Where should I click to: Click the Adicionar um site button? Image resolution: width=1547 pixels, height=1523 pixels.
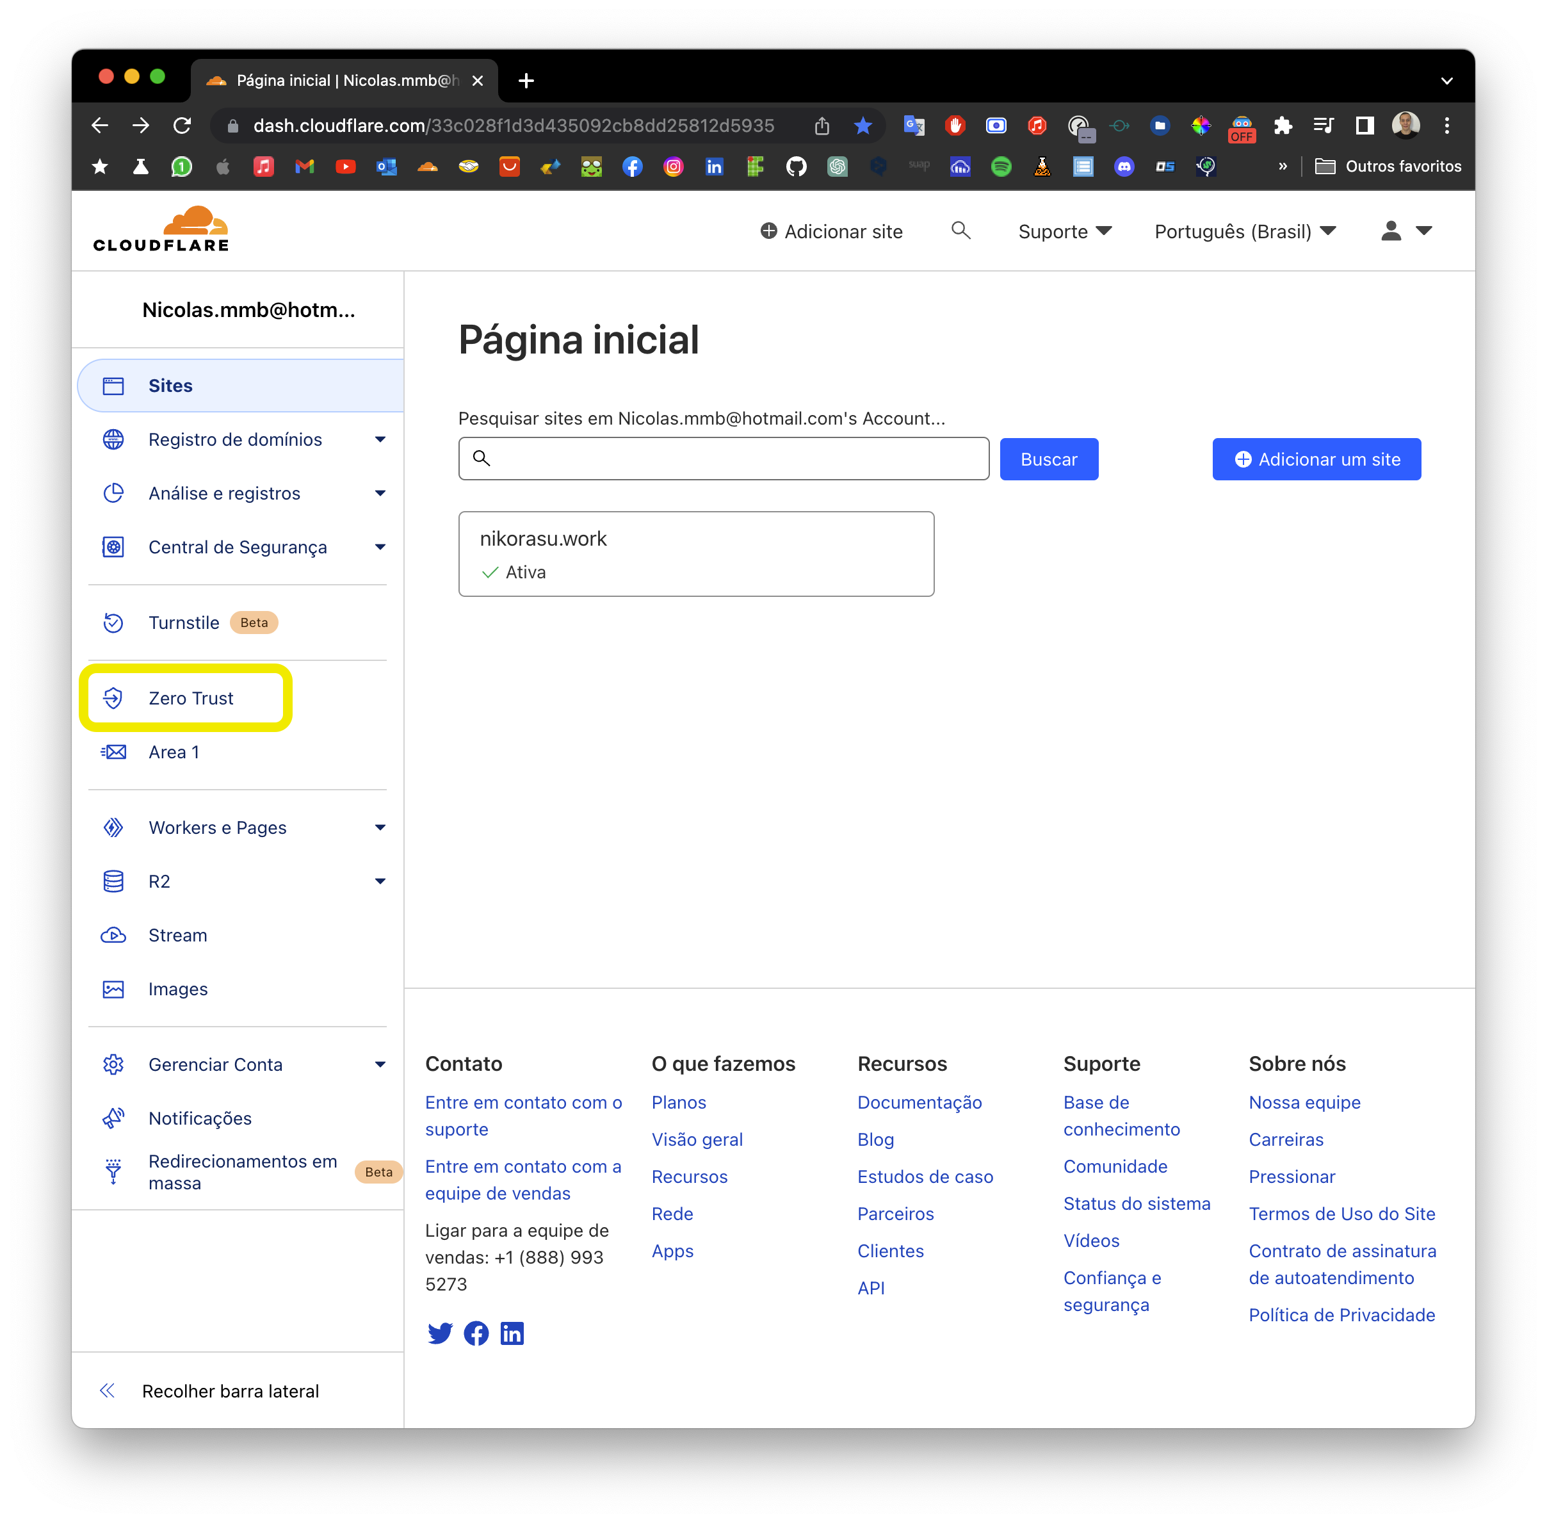pos(1316,459)
